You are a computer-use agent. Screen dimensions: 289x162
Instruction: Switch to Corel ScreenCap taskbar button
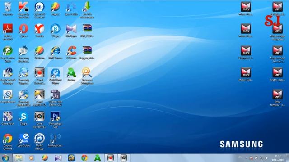[111, 158]
